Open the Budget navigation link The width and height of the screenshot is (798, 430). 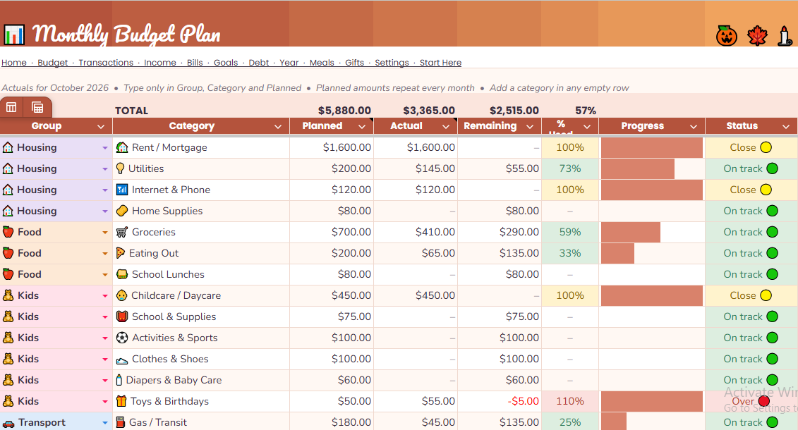coord(52,63)
